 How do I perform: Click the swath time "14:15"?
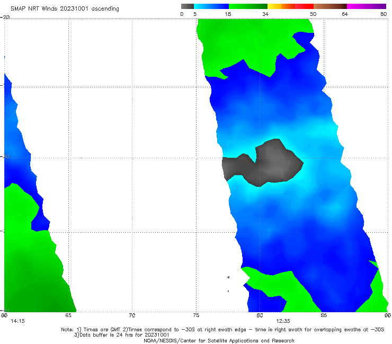pyautogui.click(x=18, y=321)
